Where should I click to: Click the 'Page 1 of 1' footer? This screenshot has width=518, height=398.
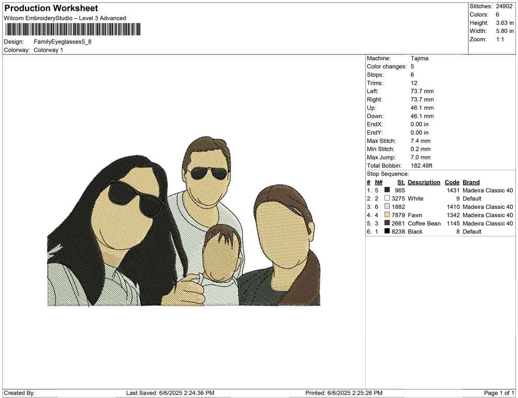(x=499, y=393)
